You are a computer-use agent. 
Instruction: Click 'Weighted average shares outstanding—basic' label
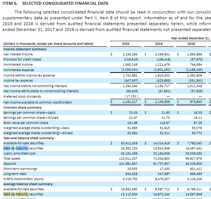(36, 128)
